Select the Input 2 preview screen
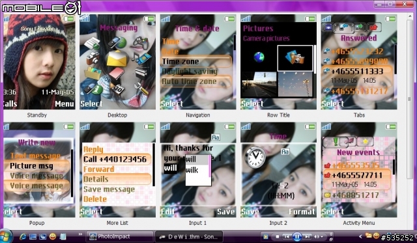This screenshot has width=417, height=243. click(x=278, y=169)
